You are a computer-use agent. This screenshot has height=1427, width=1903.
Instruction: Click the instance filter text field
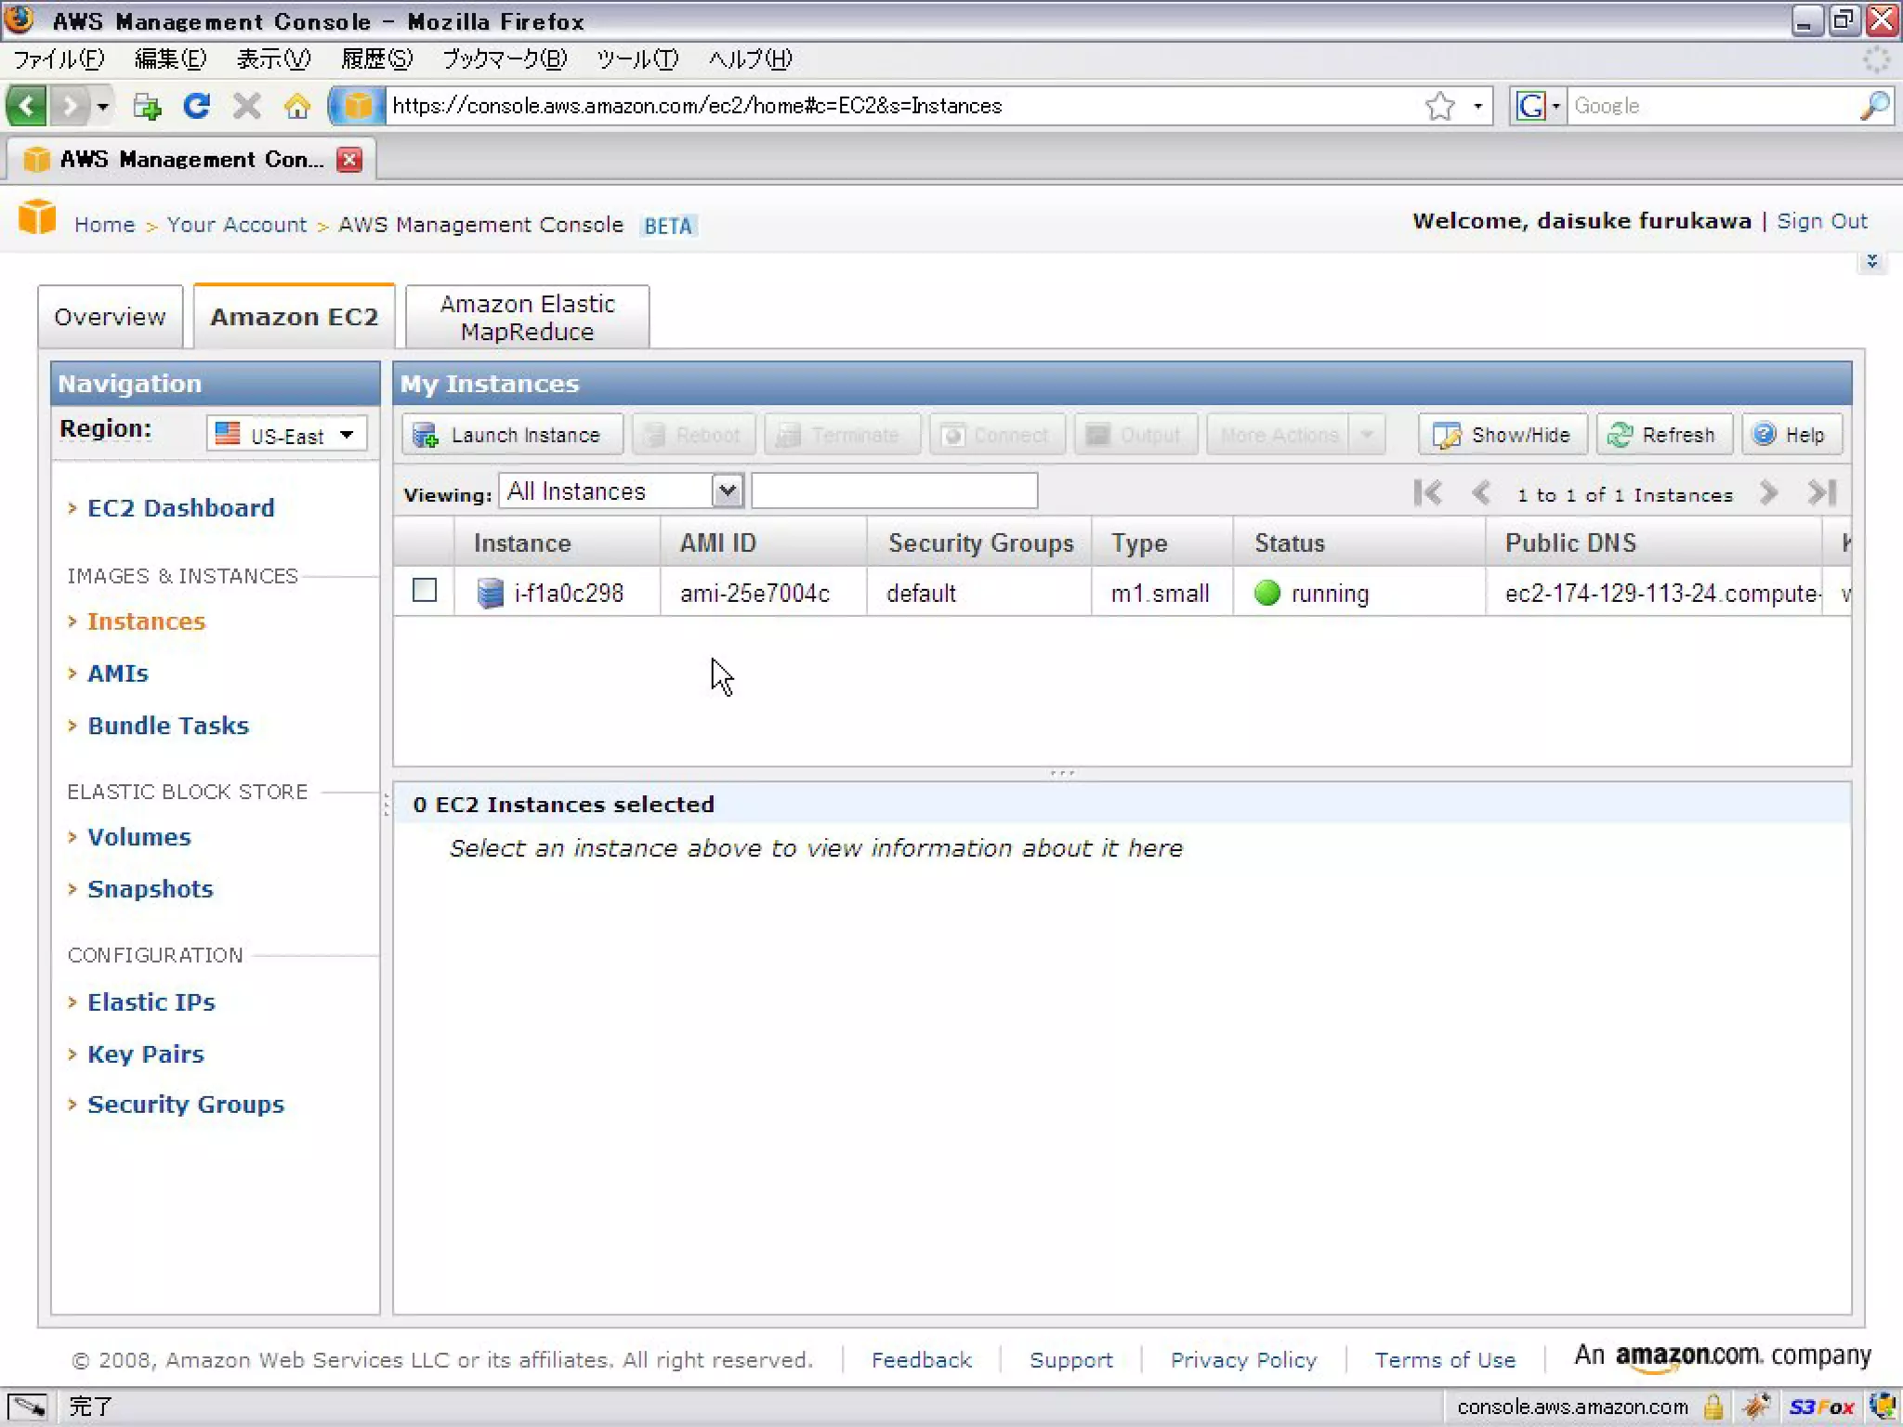(894, 491)
